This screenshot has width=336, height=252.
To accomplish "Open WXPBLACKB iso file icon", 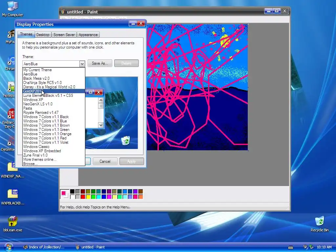I will pos(13,197).
